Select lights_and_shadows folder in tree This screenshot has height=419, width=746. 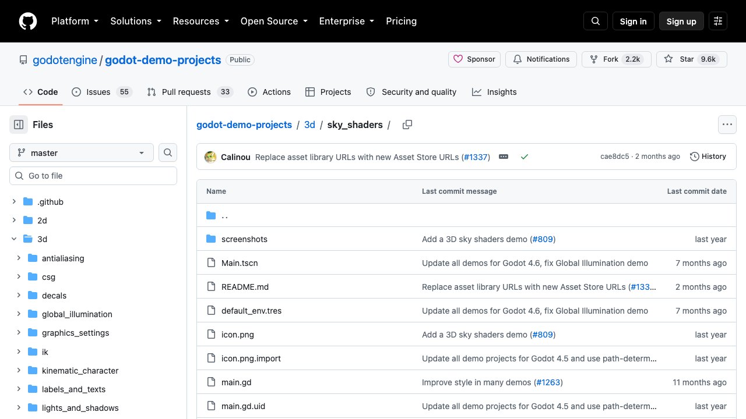click(80, 408)
